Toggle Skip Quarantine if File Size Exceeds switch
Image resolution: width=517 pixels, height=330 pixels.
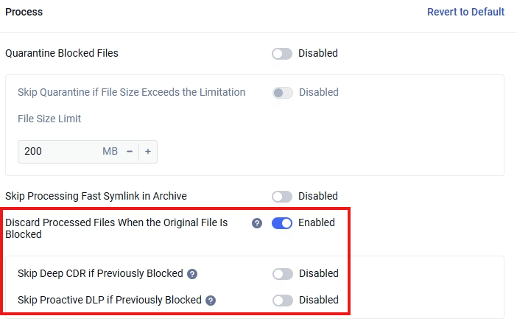tap(283, 93)
